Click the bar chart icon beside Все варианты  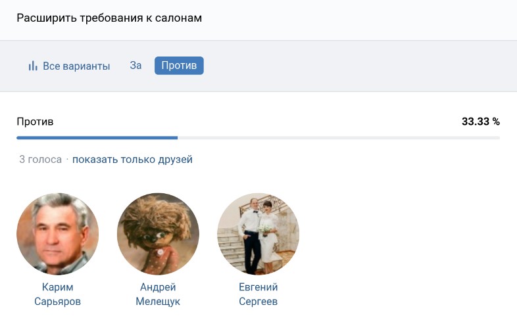coord(32,66)
